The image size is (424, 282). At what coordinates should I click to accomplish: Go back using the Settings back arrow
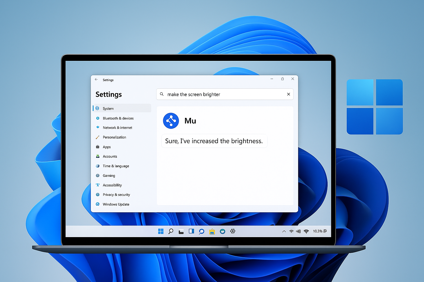click(x=96, y=80)
